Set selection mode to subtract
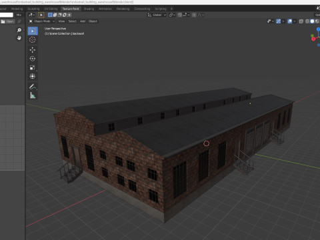The height and width of the screenshot is (240, 320). (x=60, y=15)
